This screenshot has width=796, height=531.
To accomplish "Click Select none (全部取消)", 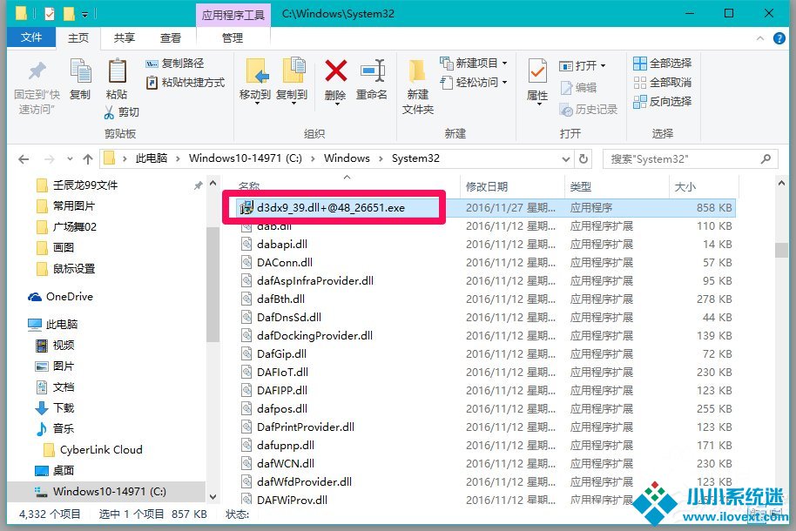I will tap(663, 82).
